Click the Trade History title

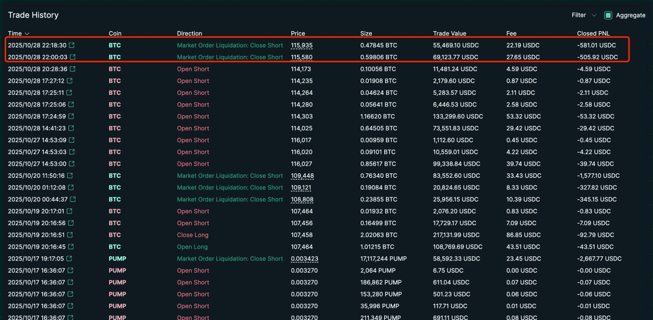33,15
